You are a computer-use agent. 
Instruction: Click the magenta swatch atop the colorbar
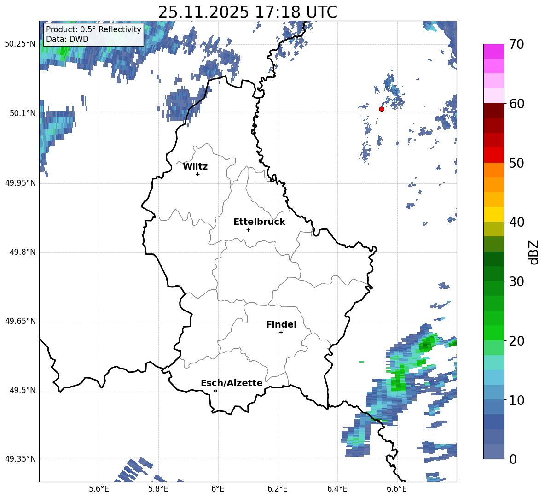pyautogui.click(x=493, y=51)
